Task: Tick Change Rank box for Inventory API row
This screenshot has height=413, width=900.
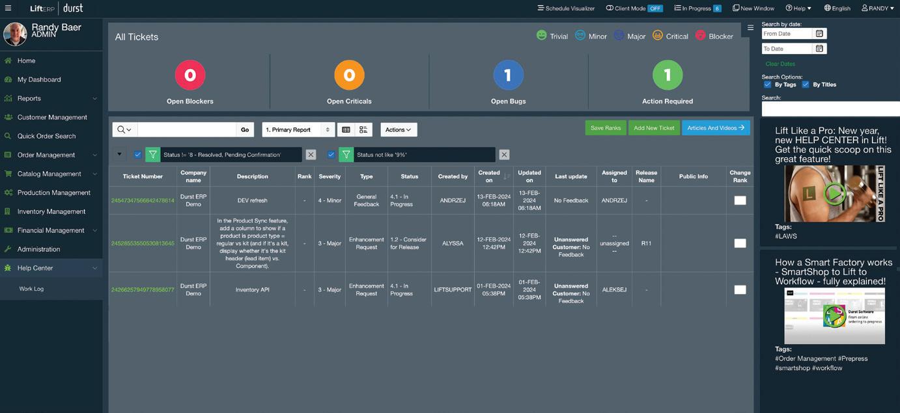Action: (740, 290)
